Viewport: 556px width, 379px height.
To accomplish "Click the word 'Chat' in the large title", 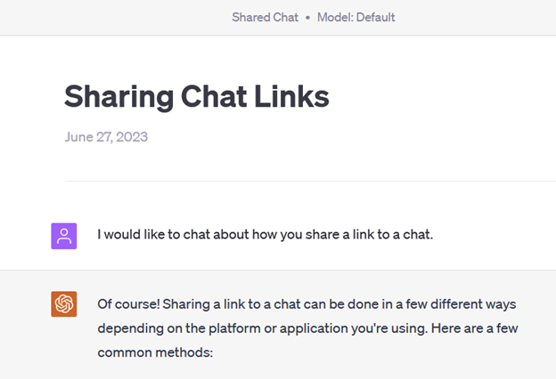I will [x=214, y=96].
